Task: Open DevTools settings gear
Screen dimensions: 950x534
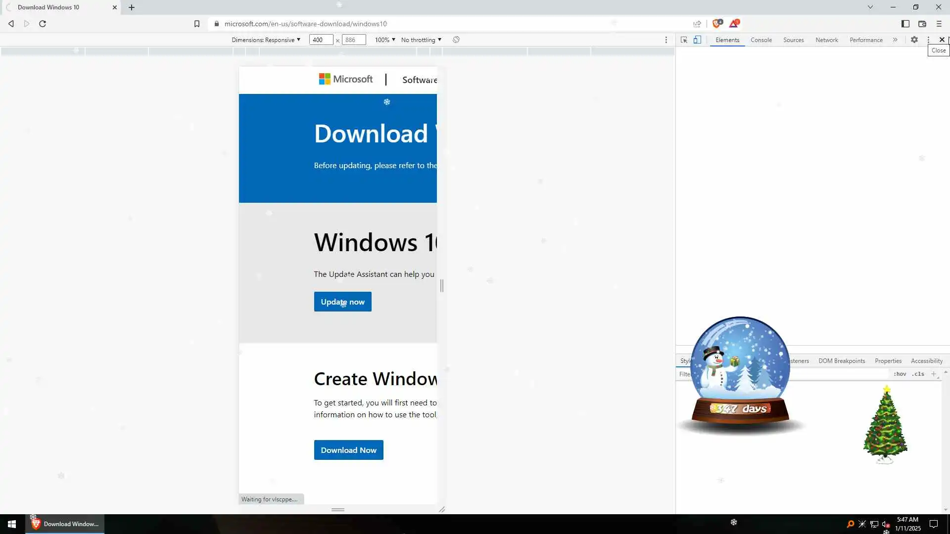Action: click(x=914, y=40)
